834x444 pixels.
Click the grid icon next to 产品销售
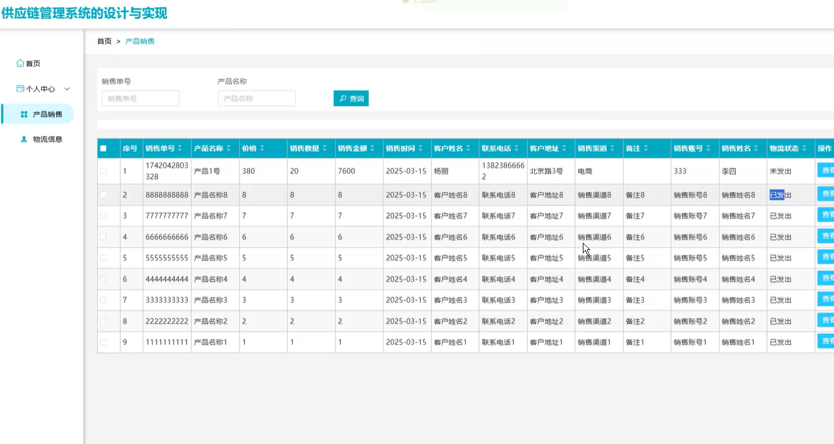pyautogui.click(x=24, y=114)
